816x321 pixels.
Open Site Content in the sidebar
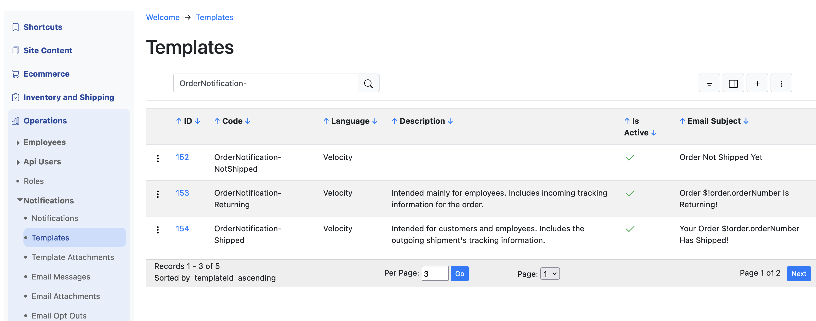tap(48, 50)
